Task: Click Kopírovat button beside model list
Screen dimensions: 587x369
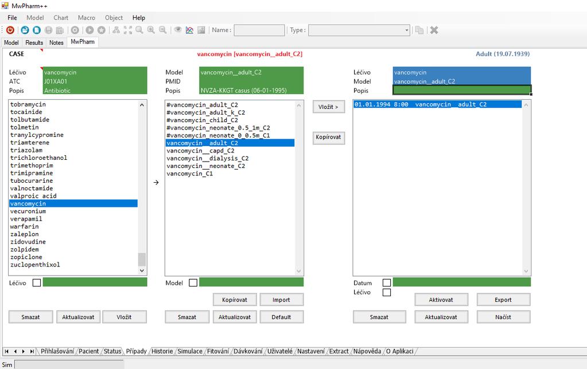Action: click(328, 137)
